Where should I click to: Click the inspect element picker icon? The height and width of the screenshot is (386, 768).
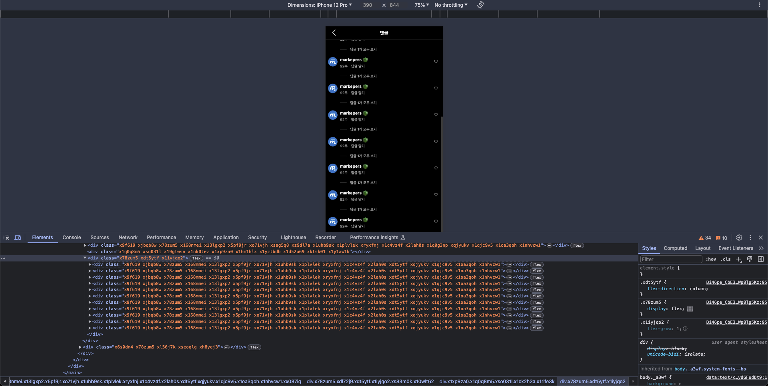(6, 238)
